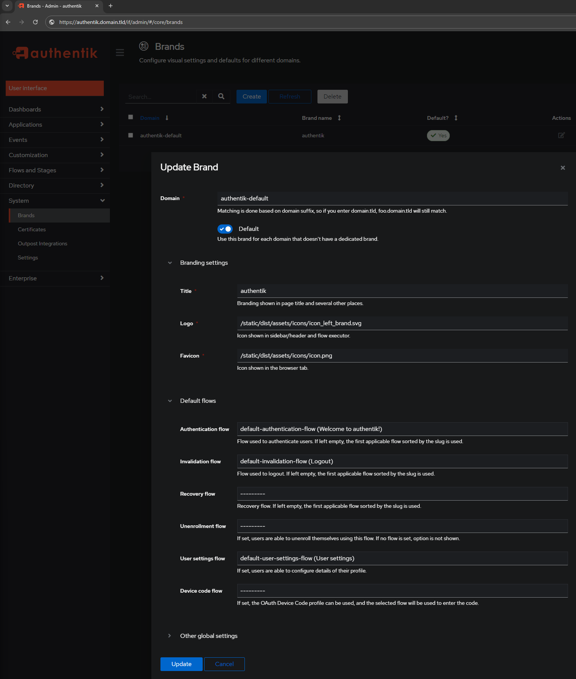Open Certificates in the System menu
Image resolution: width=576 pixels, height=679 pixels.
coord(59,229)
